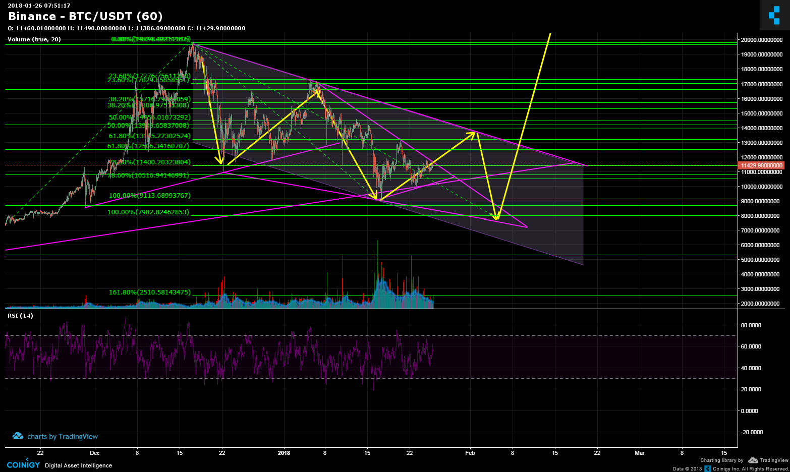Click the '100.00%(7982.82462853)' Fibonacci level label
Viewport: 790px width, 472px height.
tap(148, 212)
